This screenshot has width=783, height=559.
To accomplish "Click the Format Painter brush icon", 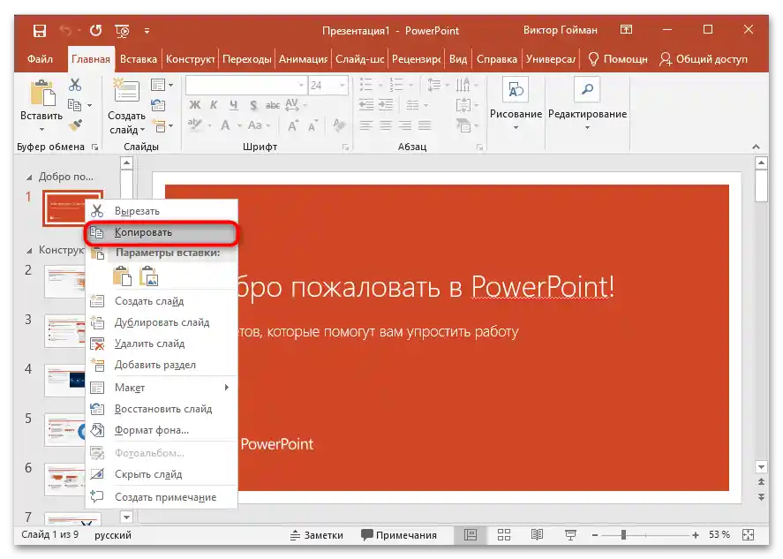I will [x=75, y=125].
